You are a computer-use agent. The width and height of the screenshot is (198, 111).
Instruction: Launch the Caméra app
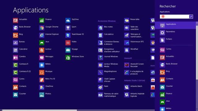pyautogui.click(x=15, y=58)
